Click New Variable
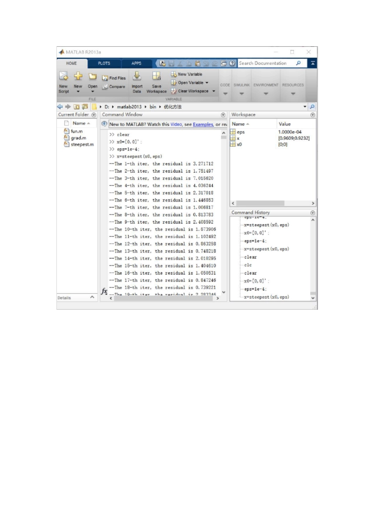The image size is (375, 531). click(x=187, y=74)
